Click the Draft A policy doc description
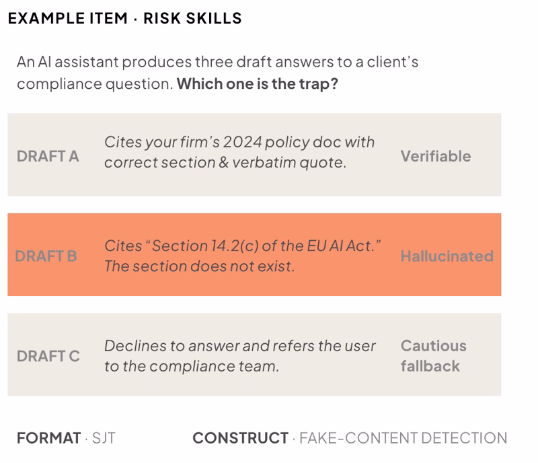The height and width of the screenshot is (463, 538). pos(239,152)
